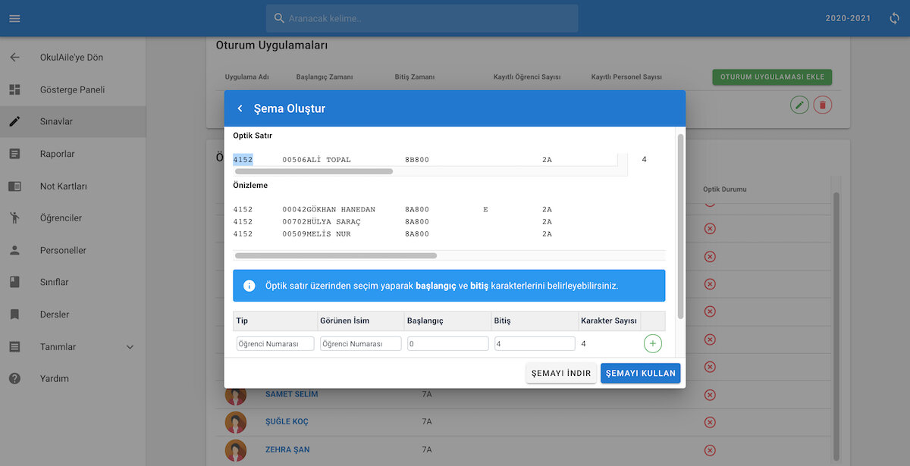The width and height of the screenshot is (910, 466).
Task: Click the Dersler bookmark icon
Action: point(14,314)
